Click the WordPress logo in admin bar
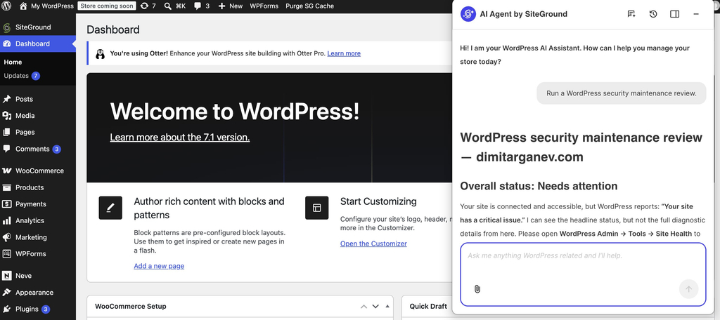This screenshot has height=320, width=720. [6, 6]
